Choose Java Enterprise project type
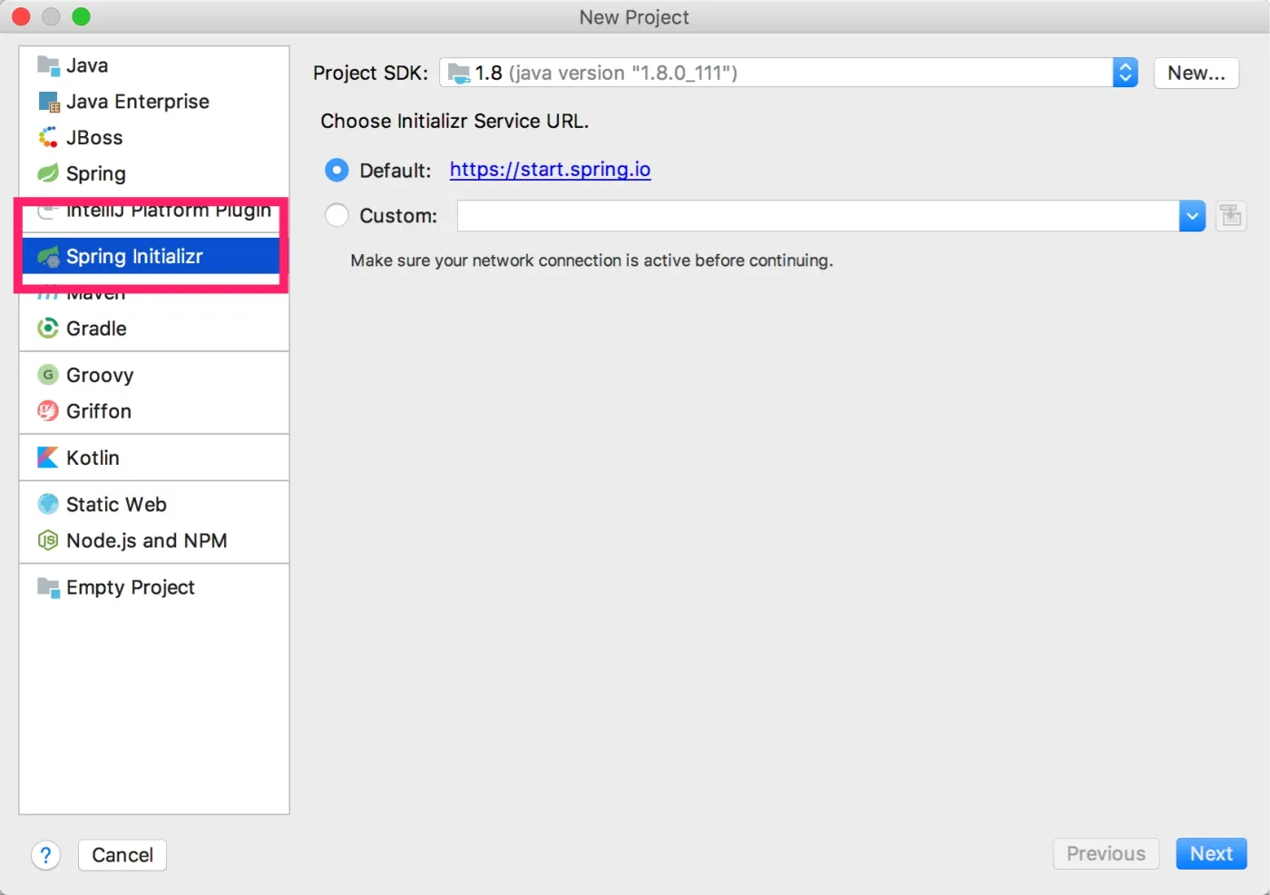1270x895 pixels. [154, 102]
